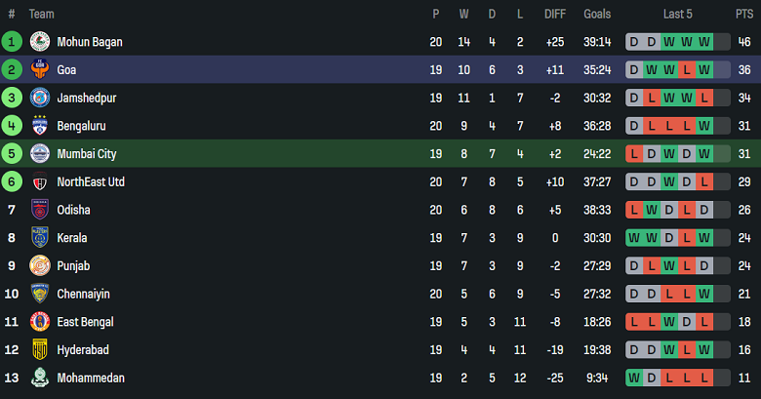Open the Punjab team page link
761x399 pixels.
74,265
